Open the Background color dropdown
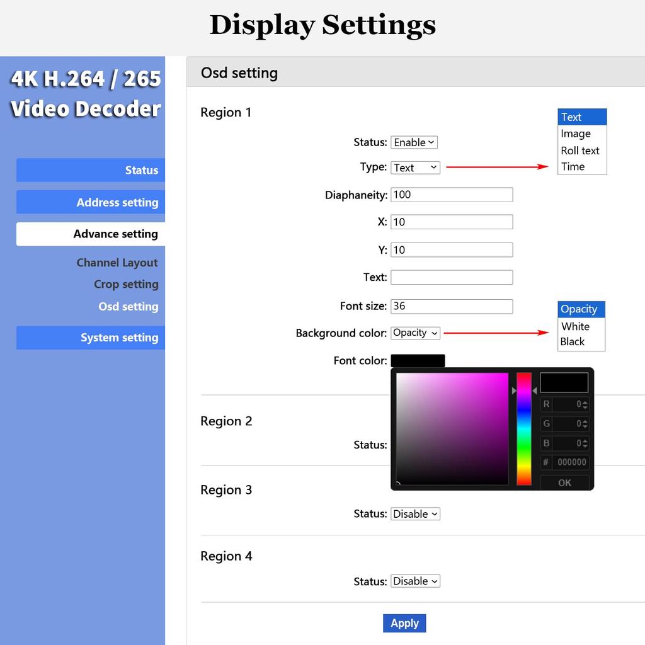 415,333
